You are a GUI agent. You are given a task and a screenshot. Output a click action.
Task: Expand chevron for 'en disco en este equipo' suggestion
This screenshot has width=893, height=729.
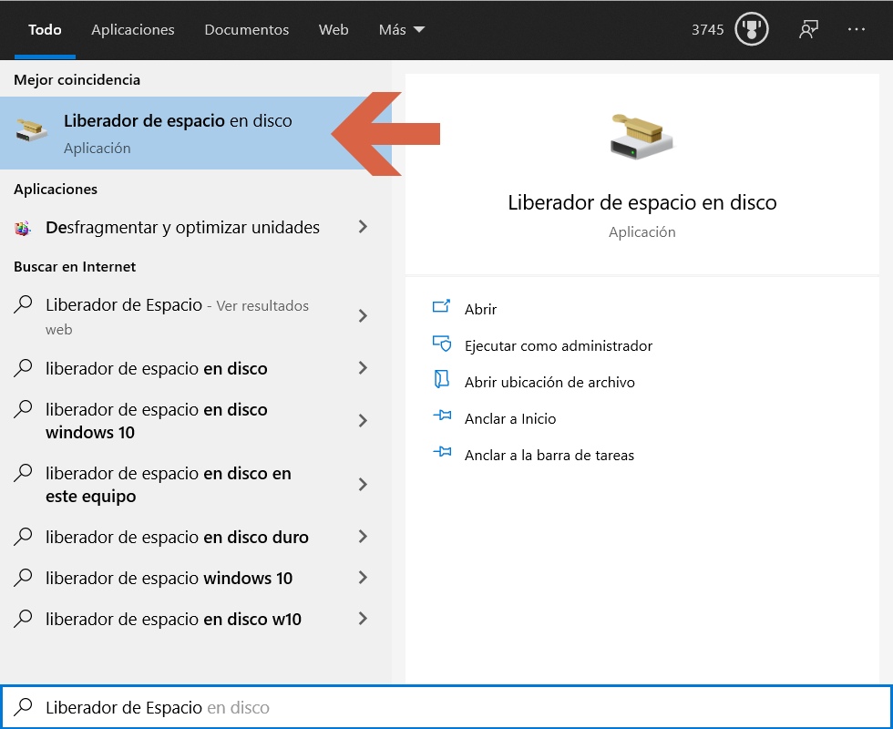pos(363,484)
